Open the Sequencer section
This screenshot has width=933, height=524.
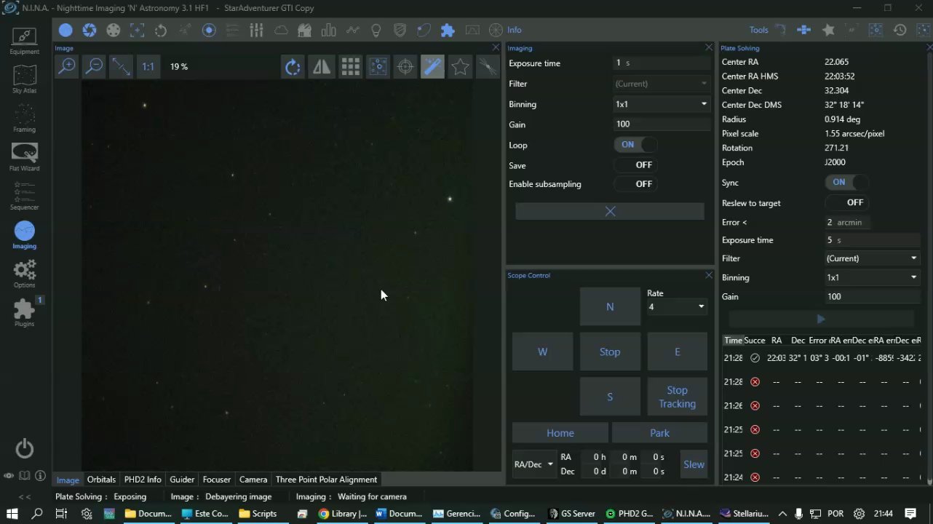pos(24,196)
